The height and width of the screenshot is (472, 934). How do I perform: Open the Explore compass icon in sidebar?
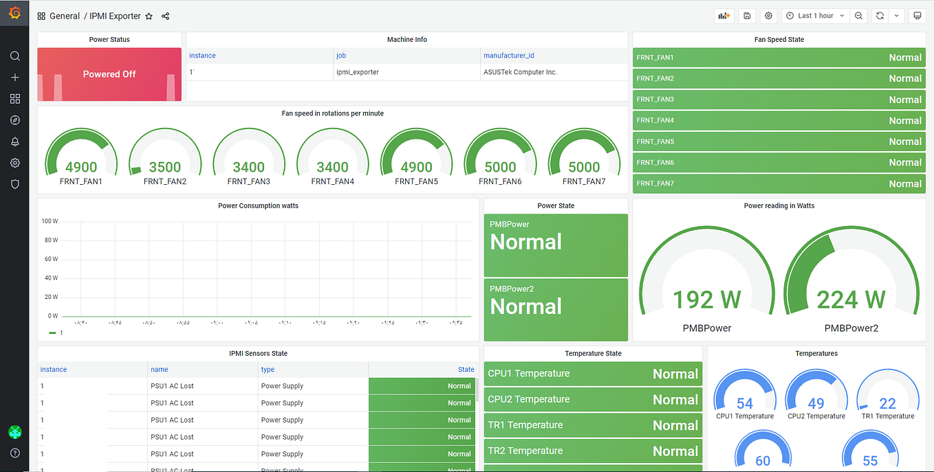tap(14, 120)
